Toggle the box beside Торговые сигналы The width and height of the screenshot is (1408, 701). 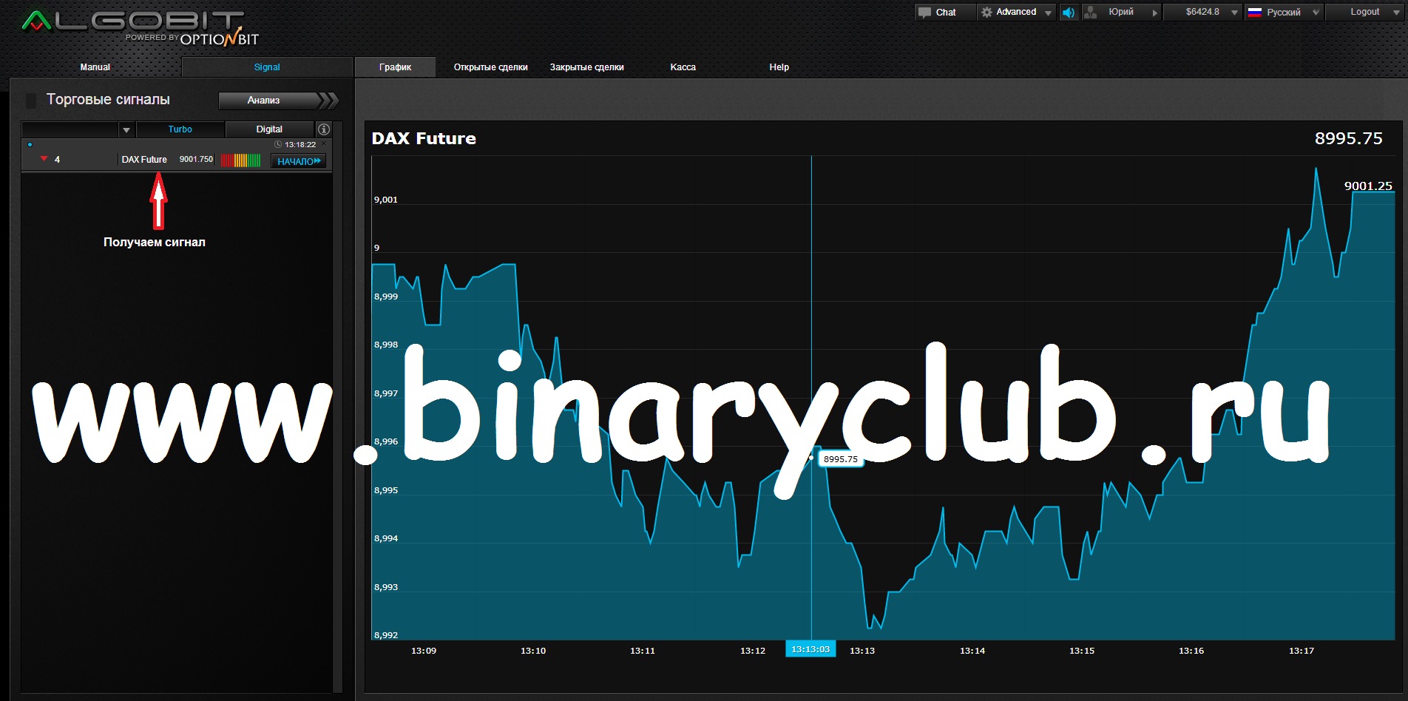coord(31,100)
